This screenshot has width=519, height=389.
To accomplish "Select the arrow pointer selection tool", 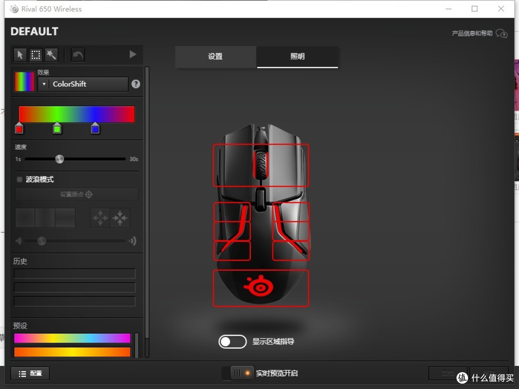I will (x=20, y=55).
